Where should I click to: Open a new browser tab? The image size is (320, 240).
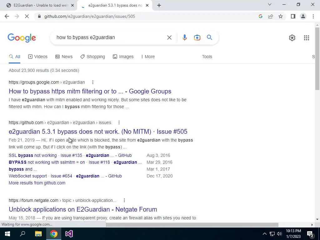point(159,5)
